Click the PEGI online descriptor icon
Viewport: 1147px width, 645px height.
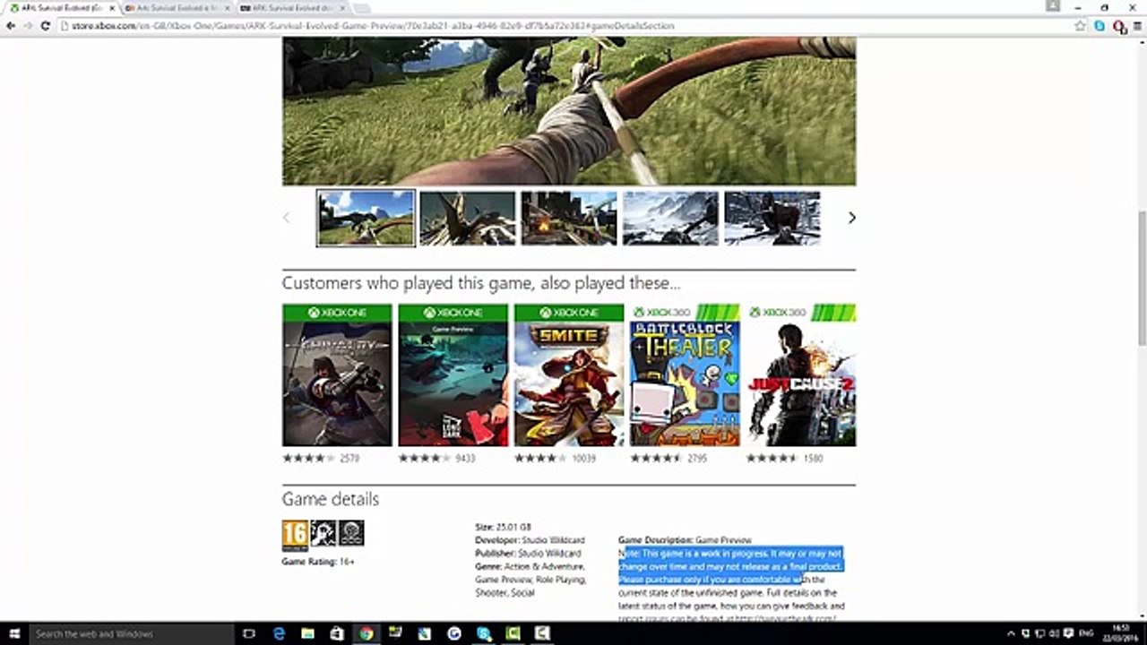pos(351,533)
